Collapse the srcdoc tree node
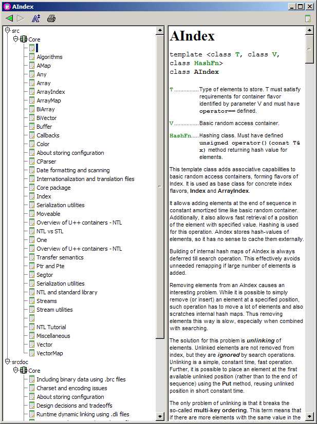The height and width of the screenshot is (424, 317). pyautogui.click(x=7, y=362)
